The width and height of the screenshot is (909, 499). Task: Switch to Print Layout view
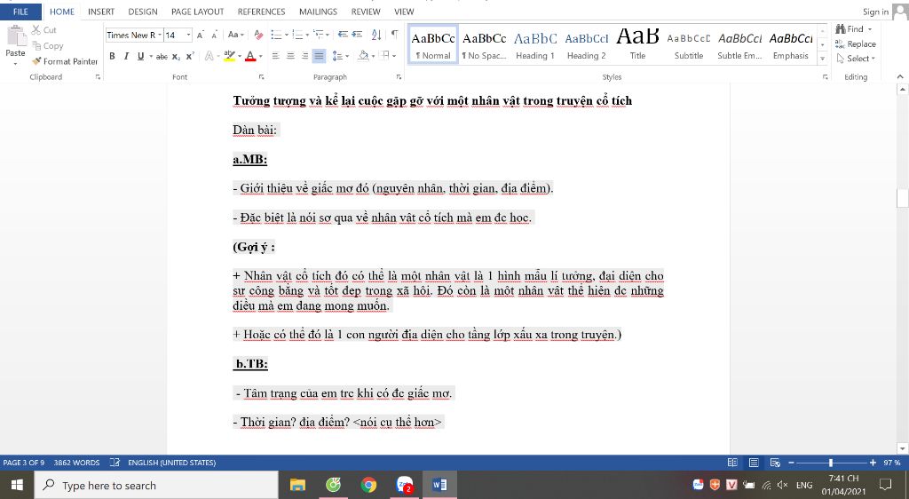[754, 463]
